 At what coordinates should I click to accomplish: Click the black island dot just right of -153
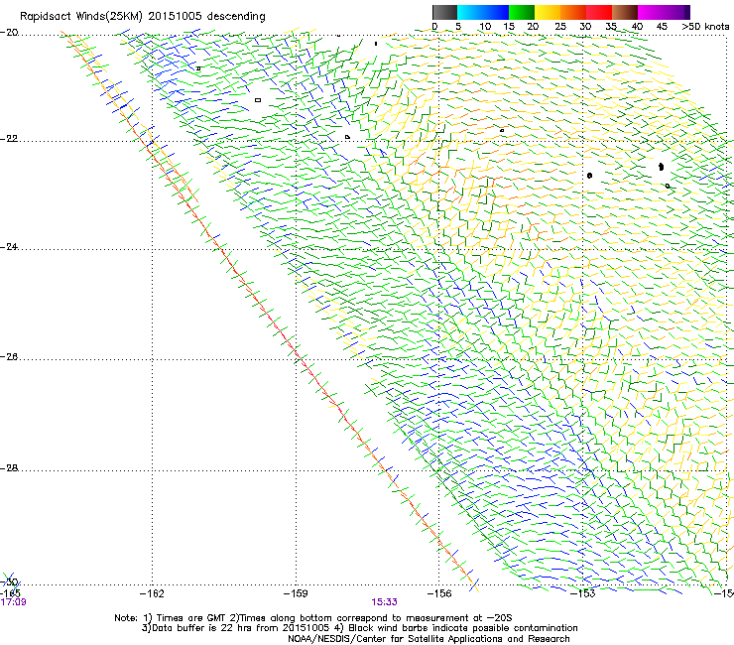589,176
